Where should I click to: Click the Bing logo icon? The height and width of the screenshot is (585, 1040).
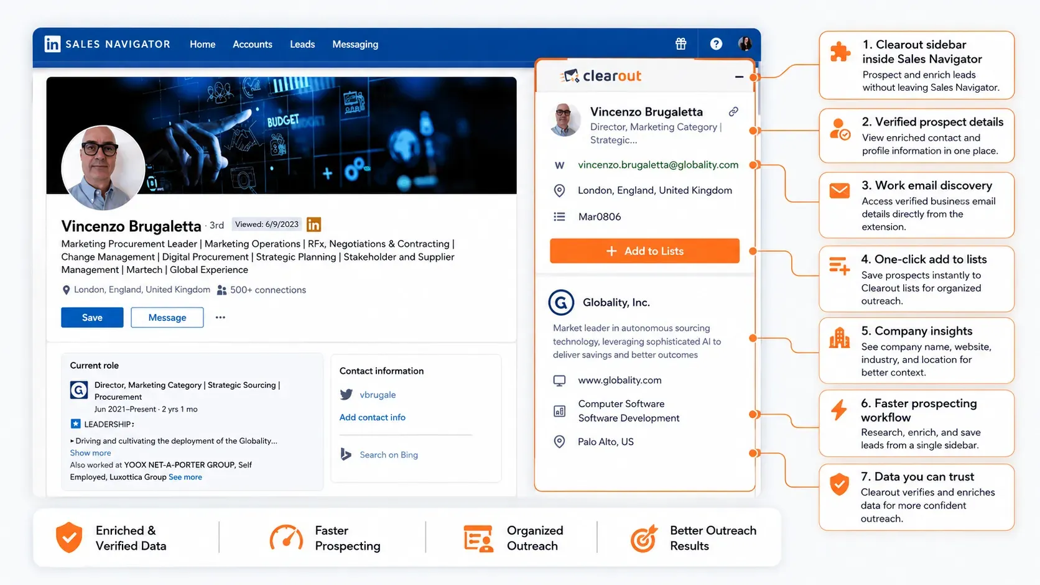346,454
